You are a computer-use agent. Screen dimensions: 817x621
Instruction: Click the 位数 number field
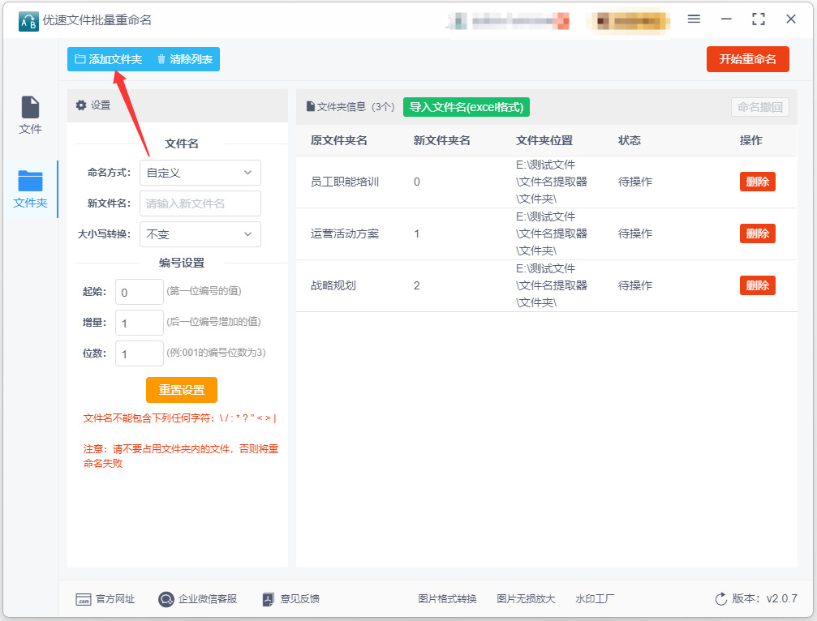point(139,353)
